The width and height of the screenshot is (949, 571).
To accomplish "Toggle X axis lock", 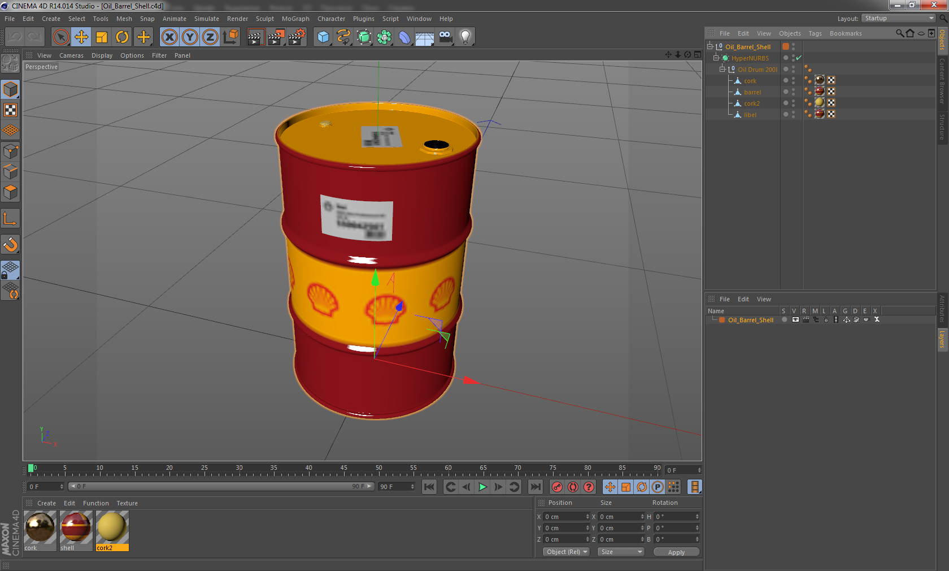I will tap(169, 37).
